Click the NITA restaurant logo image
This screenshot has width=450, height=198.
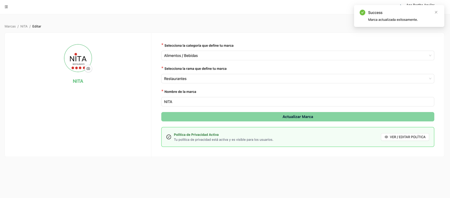(x=78, y=58)
